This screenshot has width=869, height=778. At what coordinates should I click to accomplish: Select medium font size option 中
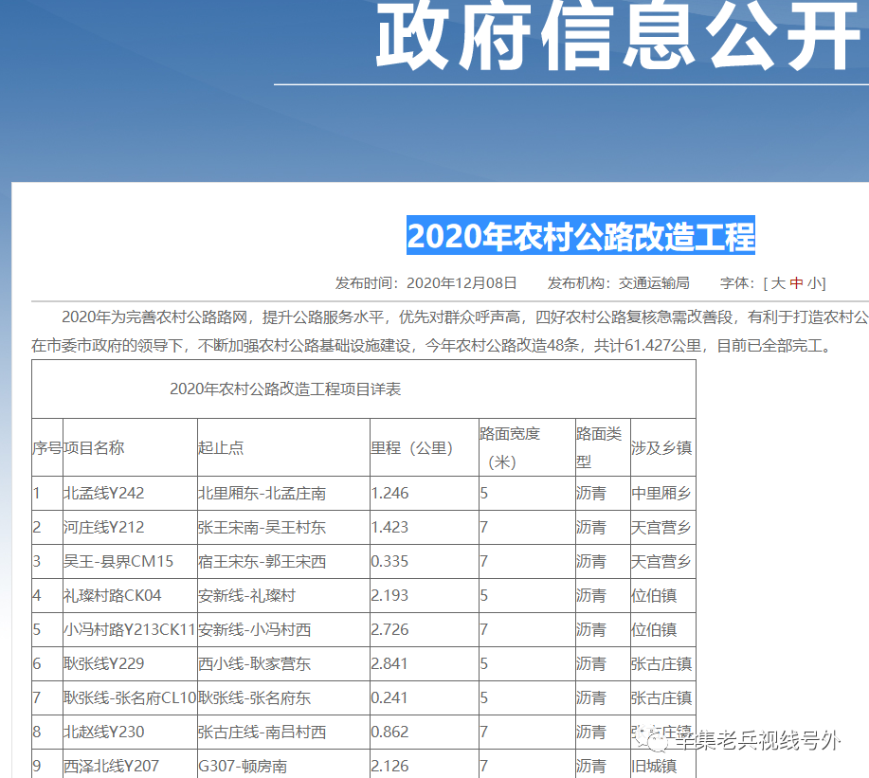(796, 283)
